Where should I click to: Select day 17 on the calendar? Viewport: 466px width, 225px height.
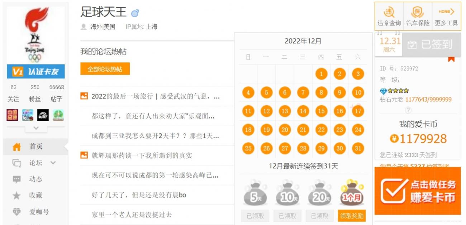tap(358, 111)
